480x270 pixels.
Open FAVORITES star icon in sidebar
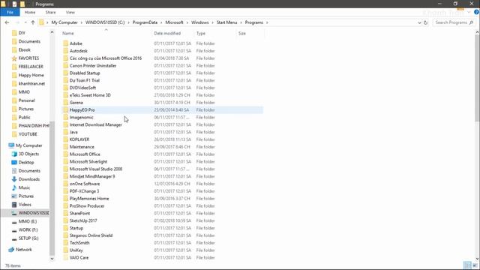pyautogui.click(x=14, y=58)
